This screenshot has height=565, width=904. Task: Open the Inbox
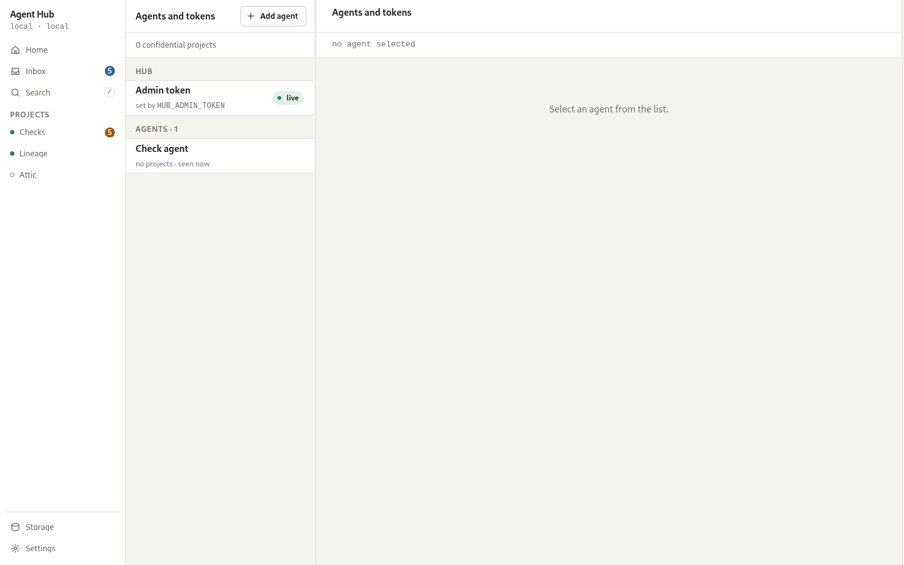click(63, 72)
